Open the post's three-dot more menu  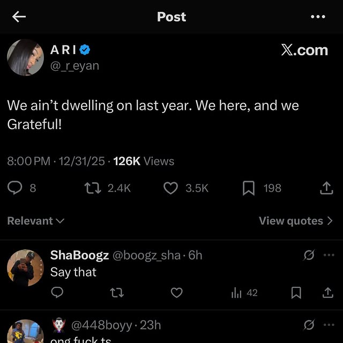point(318,17)
